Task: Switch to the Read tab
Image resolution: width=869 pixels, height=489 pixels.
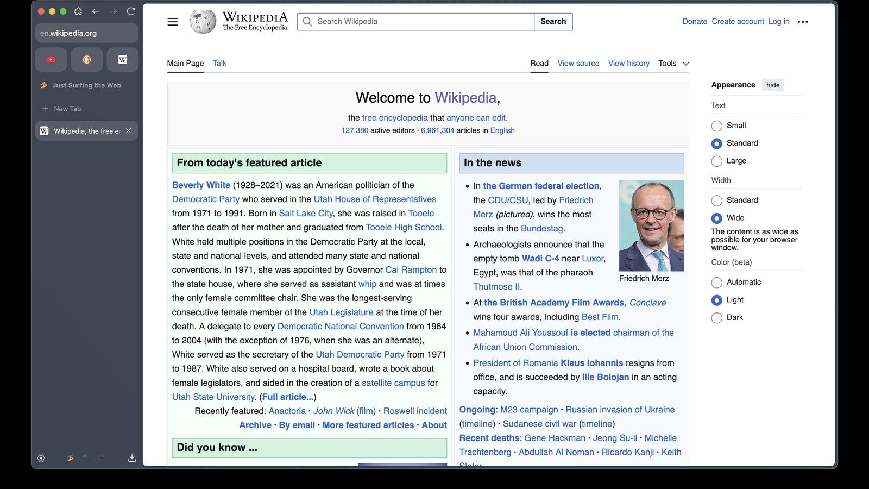Action: pos(539,64)
